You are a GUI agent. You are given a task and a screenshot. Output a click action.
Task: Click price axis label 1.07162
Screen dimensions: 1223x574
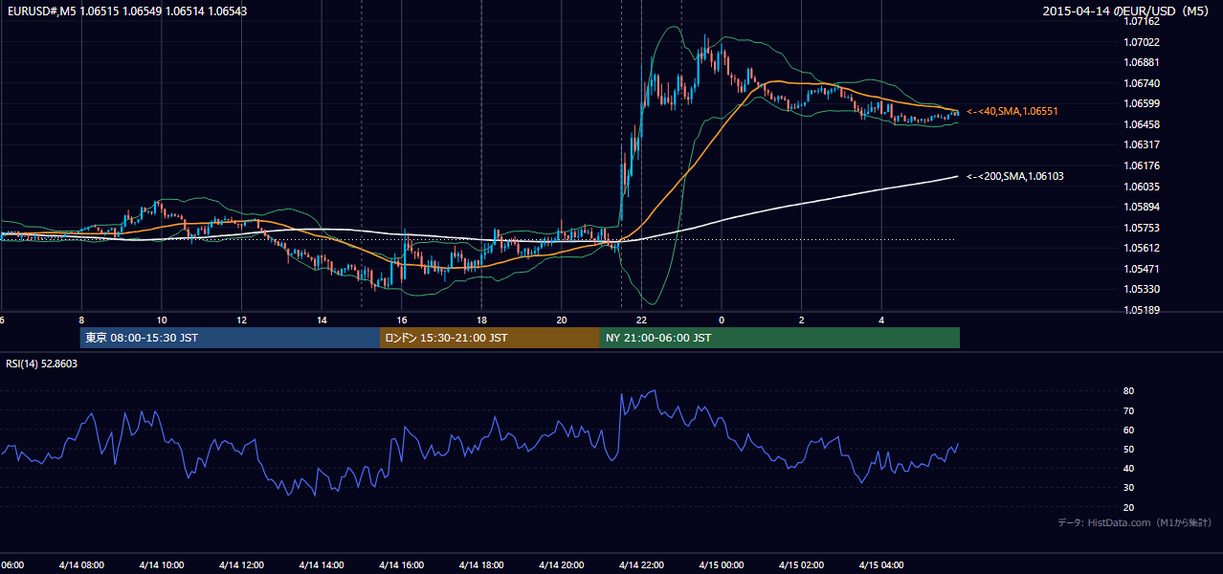coord(1143,21)
